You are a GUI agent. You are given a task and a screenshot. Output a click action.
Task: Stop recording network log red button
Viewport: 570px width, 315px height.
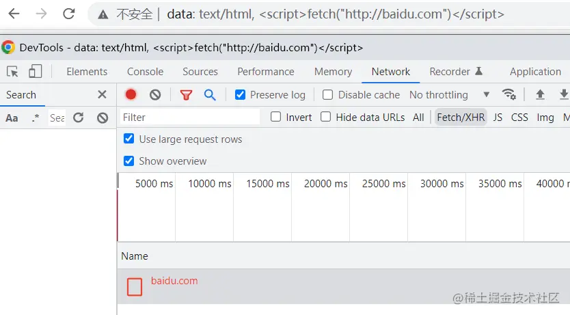(131, 94)
